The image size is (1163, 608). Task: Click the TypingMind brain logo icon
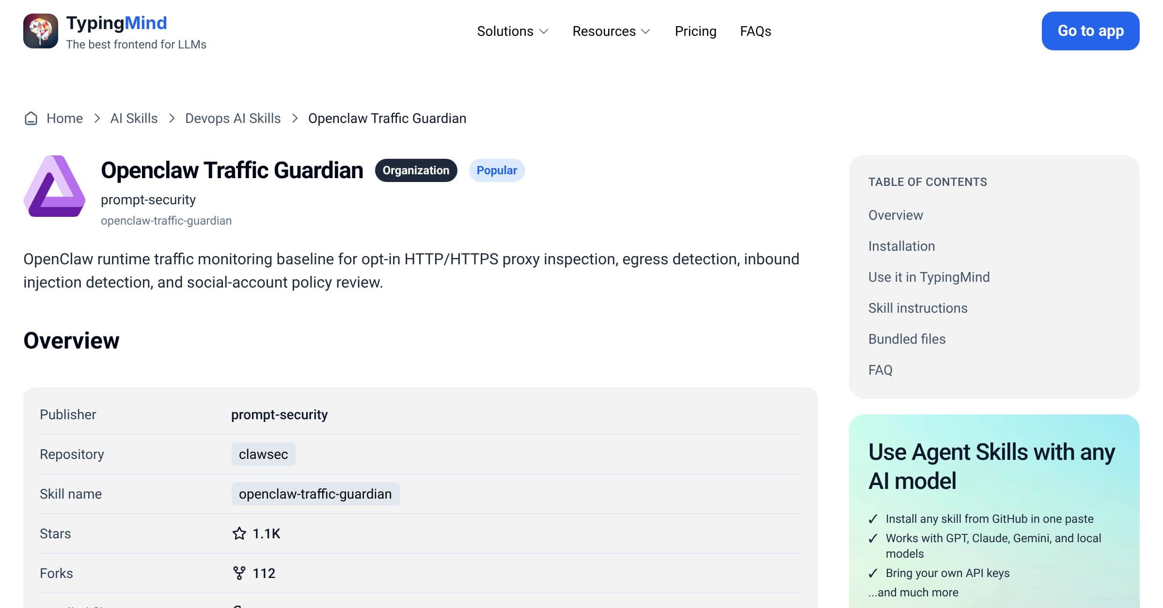41,31
